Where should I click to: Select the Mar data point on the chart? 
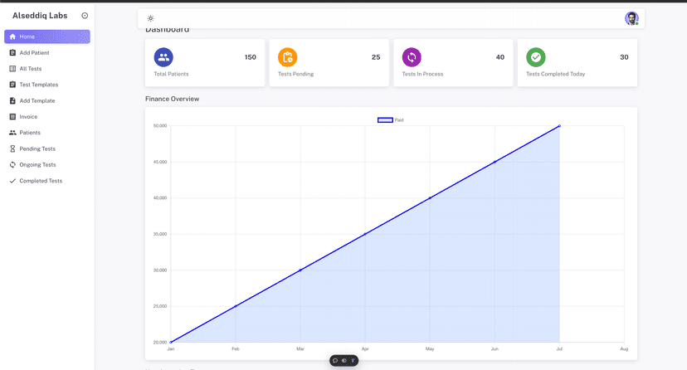pyautogui.click(x=300, y=270)
